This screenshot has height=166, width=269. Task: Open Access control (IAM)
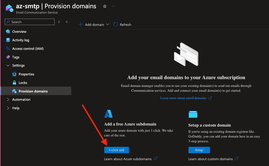28,48
